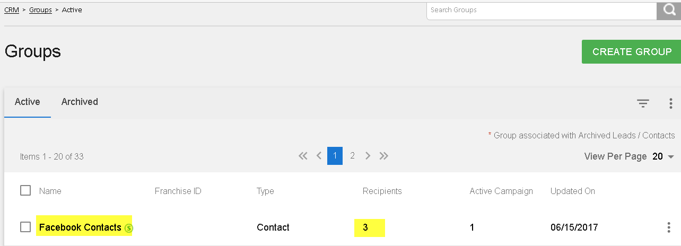Go to next page arrow

click(x=368, y=156)
